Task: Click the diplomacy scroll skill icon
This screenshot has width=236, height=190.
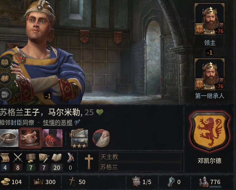Action: pos(5,158)
